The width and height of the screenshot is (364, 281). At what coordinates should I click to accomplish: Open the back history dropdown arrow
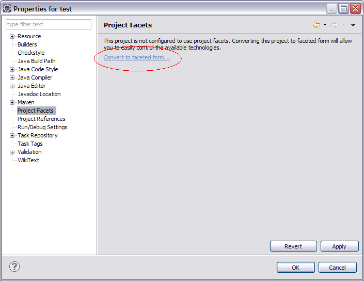pyautogui.click(x=325, y=25)
